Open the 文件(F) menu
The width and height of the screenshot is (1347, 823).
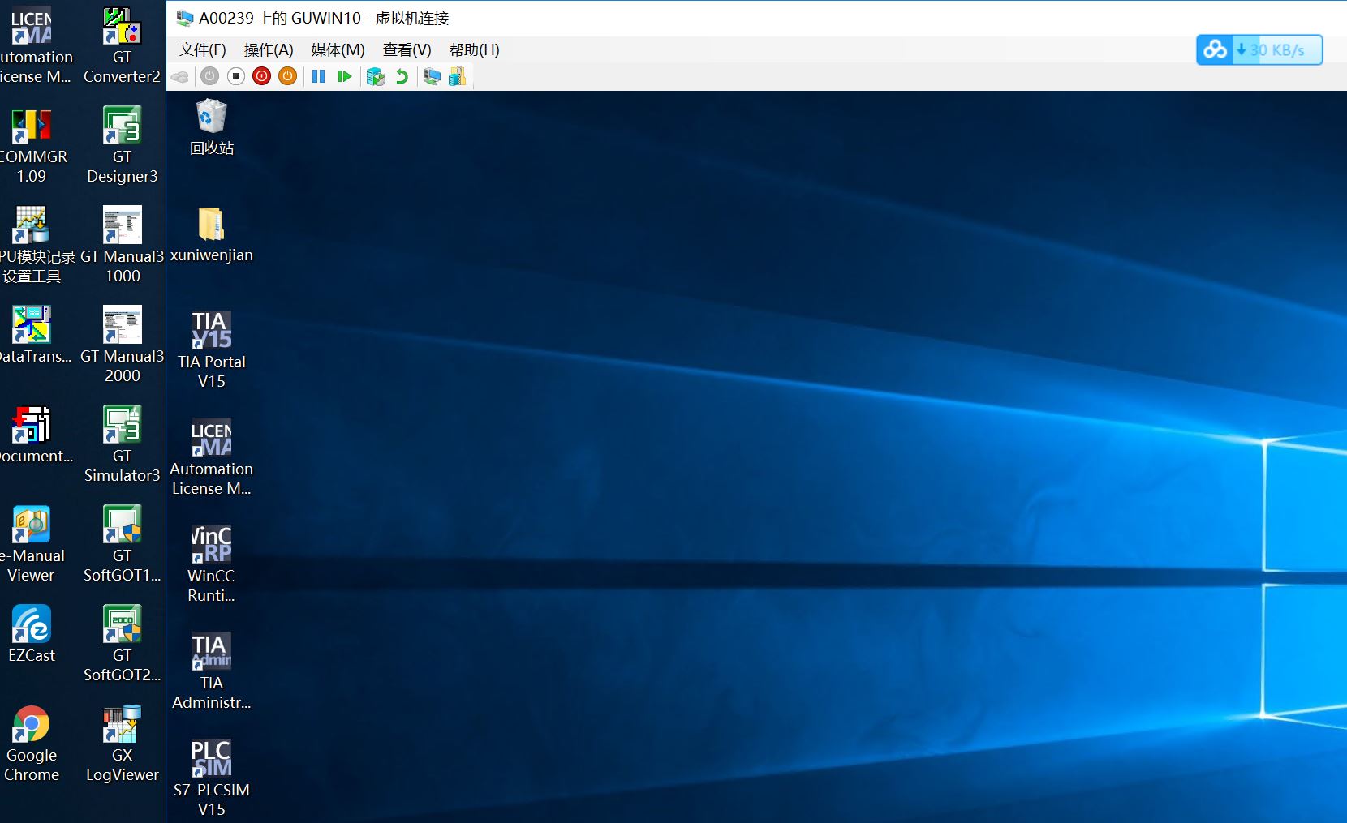point(202,50)
